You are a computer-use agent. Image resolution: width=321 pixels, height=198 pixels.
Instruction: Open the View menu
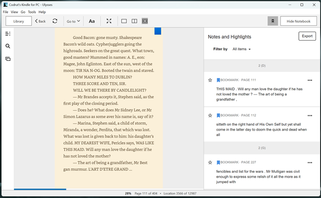click(14, 12)
